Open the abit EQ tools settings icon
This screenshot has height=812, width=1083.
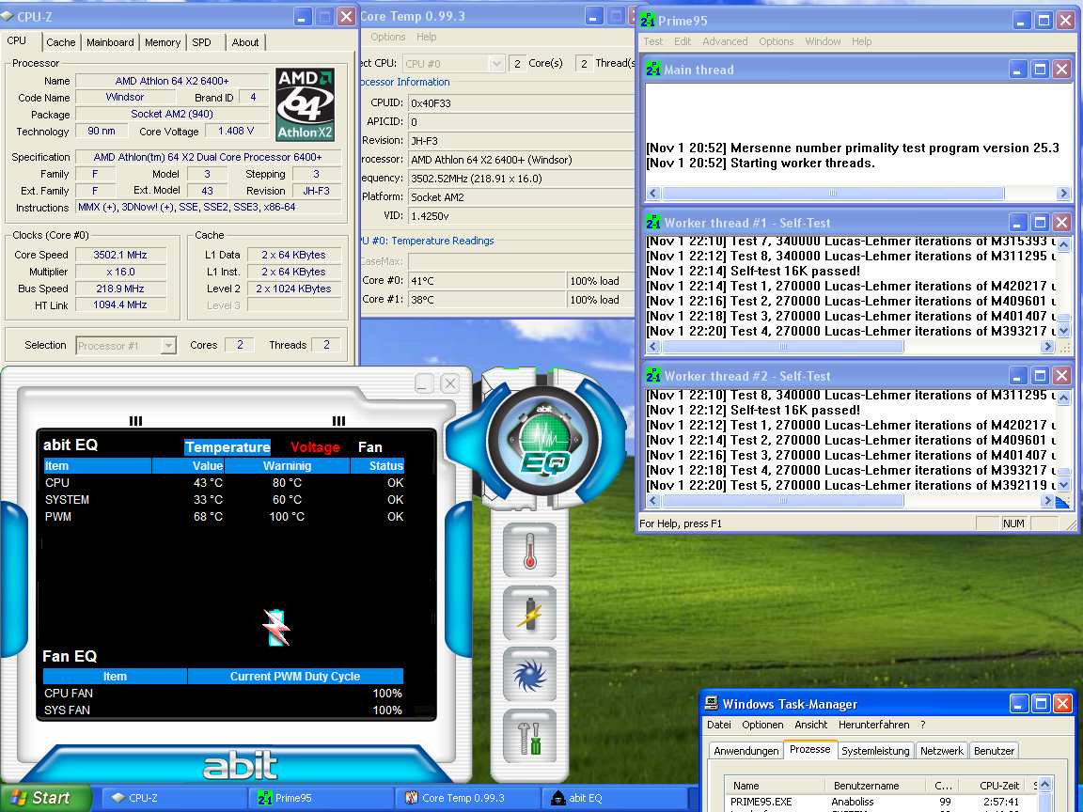530,736
